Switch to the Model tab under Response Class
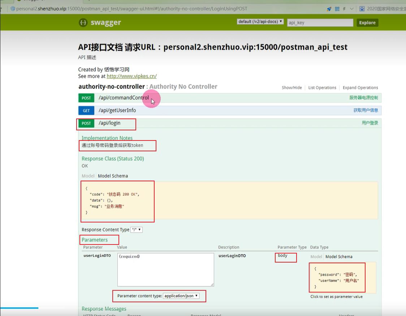The image size is (406, 316). coord(88,176)
